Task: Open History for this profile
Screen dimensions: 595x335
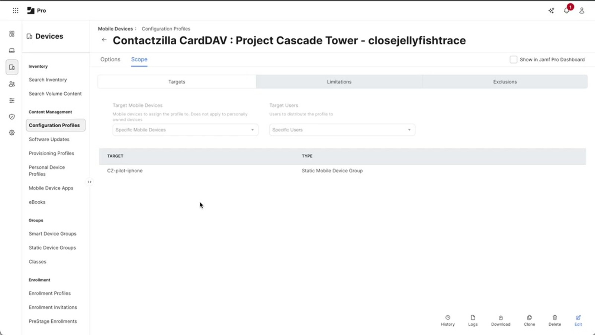Action: pos(448,320)
